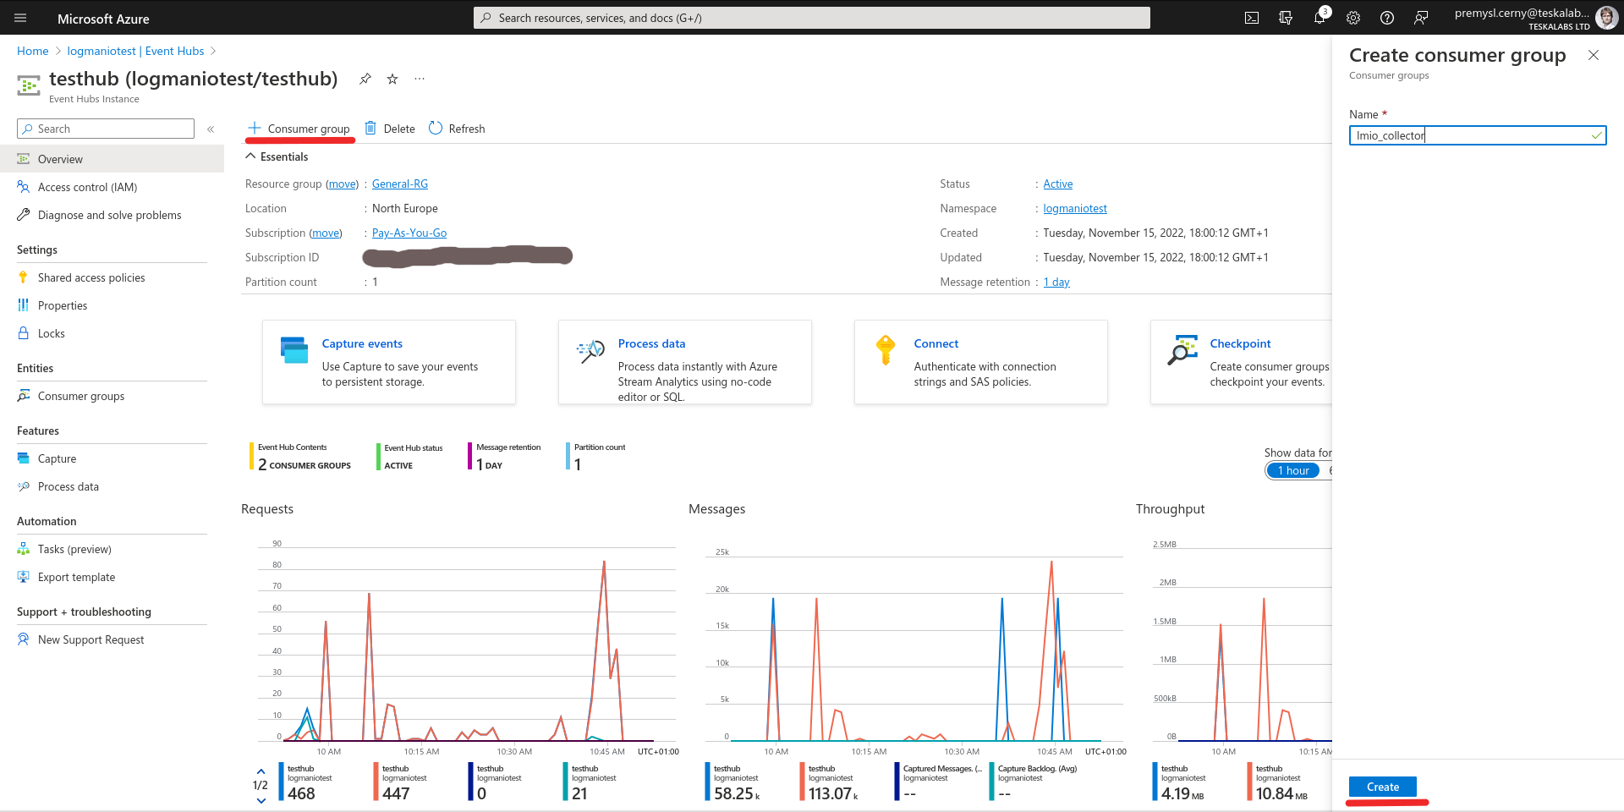Click the Delete toolbar button
This screenshot has height=812, width=1624.
pyautogui.click(x=390, y=129)
